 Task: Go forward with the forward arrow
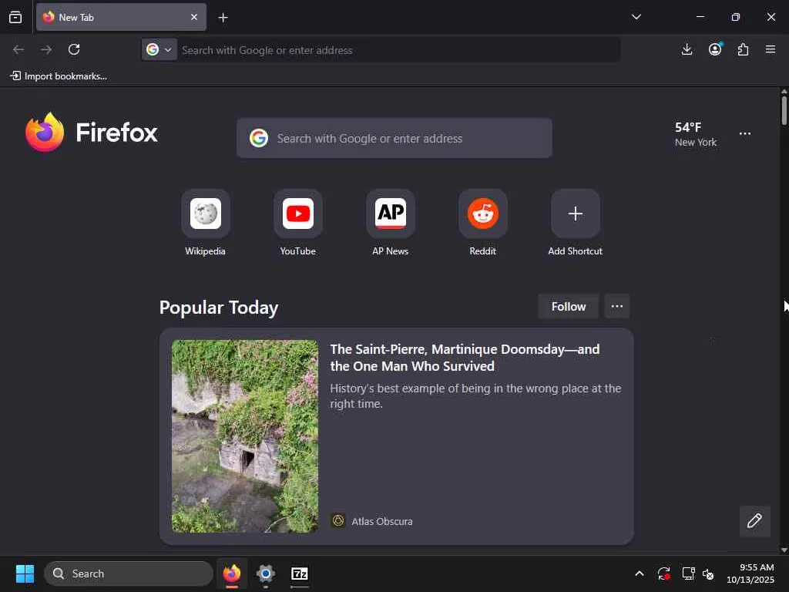pyautogui.click(x=46, y=49)
